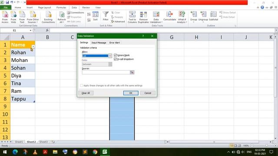This screenshot has height=156, width=278.
Task: Open the Error Alert tab
Action: point(115,43)
